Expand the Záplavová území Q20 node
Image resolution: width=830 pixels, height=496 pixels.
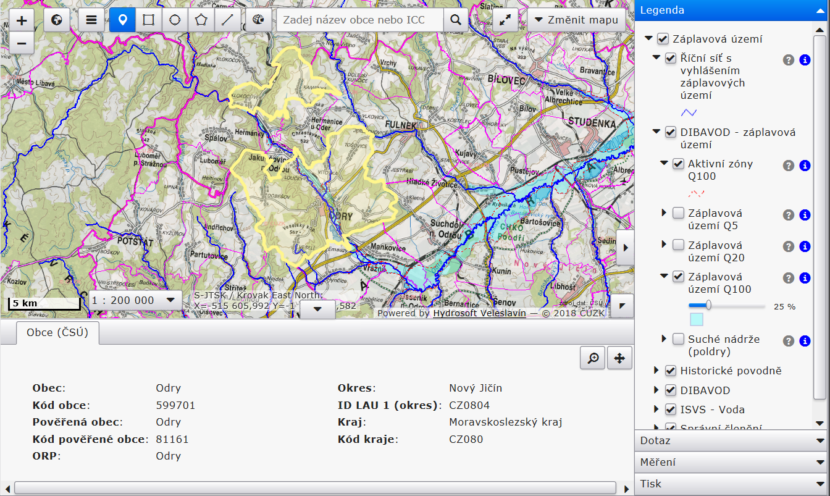[664, 245]
